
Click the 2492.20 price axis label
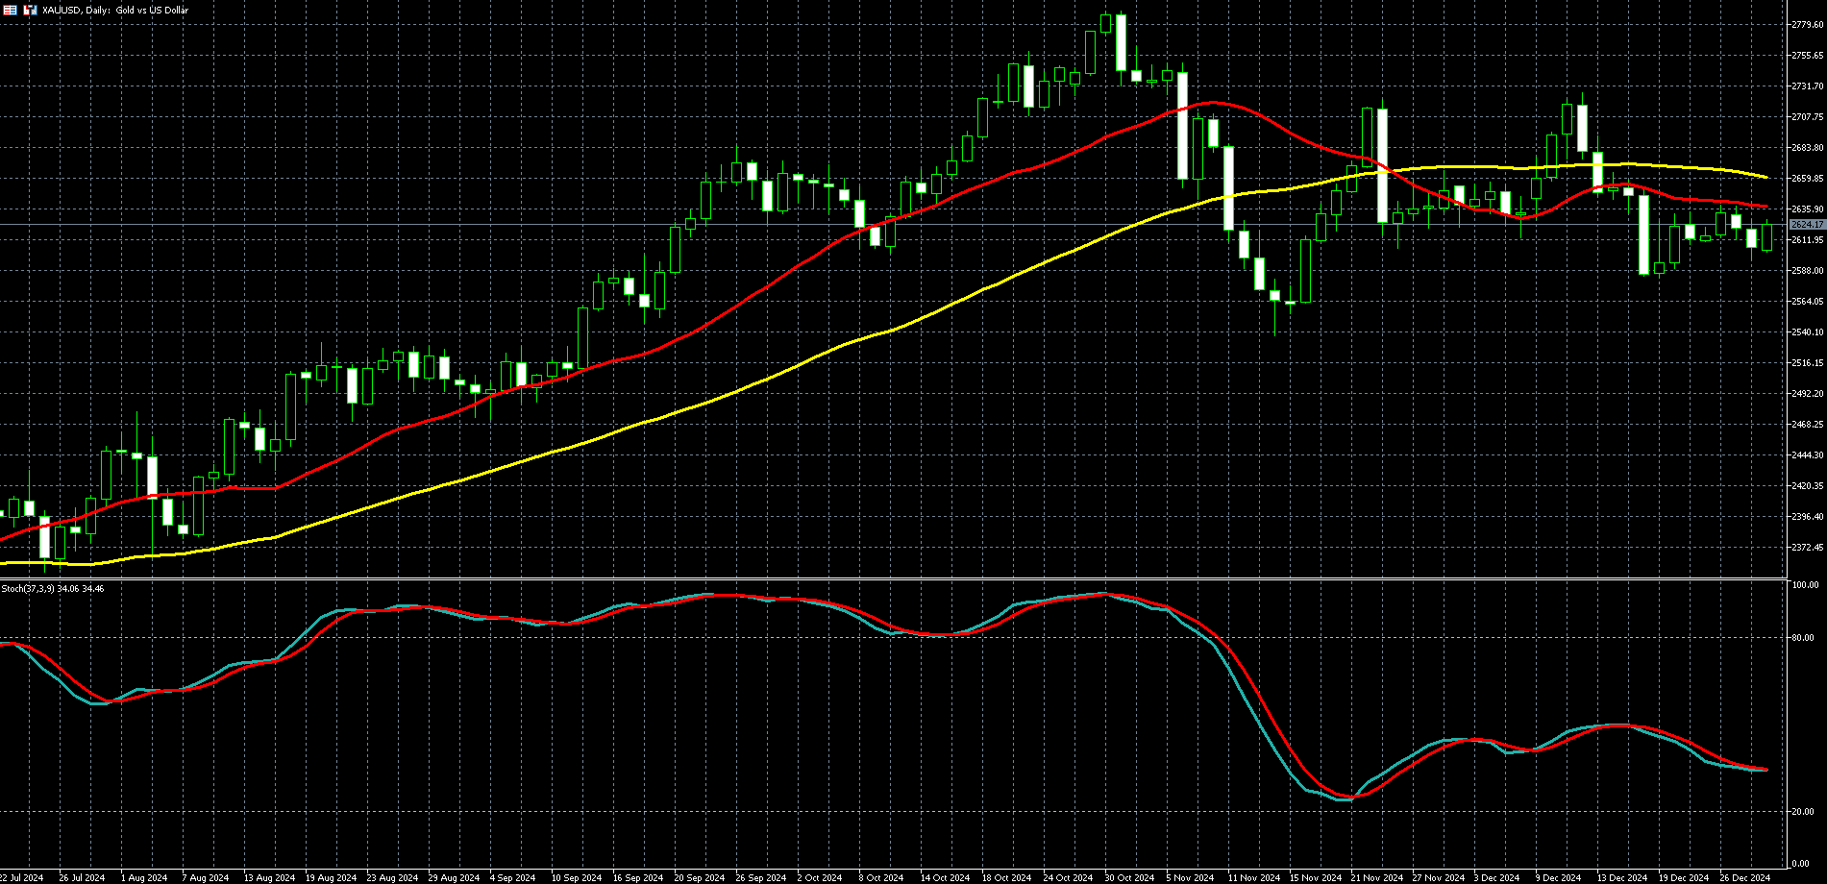point(1808,394)
